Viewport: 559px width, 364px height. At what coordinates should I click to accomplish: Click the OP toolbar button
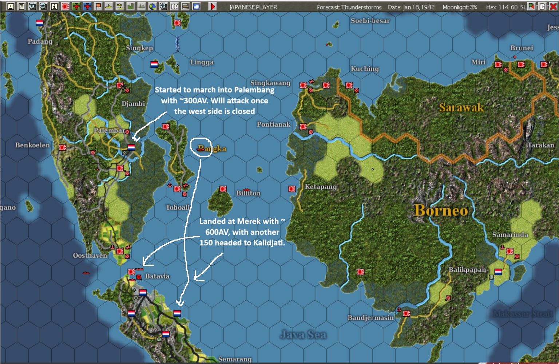174,6
